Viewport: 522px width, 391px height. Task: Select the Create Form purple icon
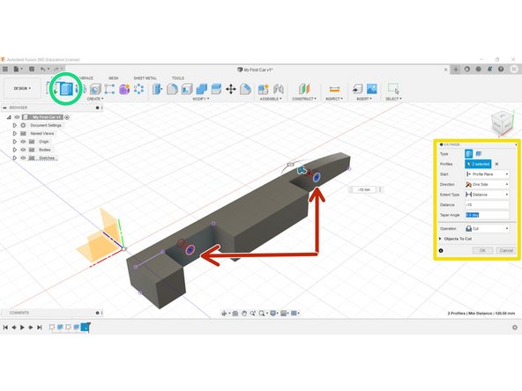[x=124, y=89]
